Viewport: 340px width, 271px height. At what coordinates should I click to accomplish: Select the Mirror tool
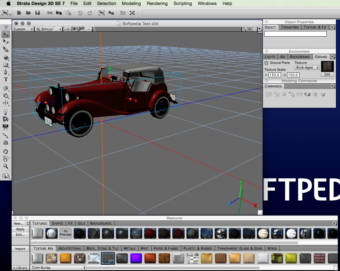tap(6, 103)
